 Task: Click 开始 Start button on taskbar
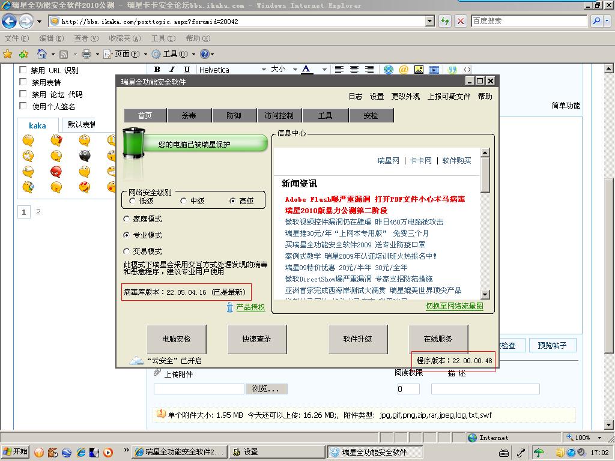pyautogui.click(x=16, y=451)
